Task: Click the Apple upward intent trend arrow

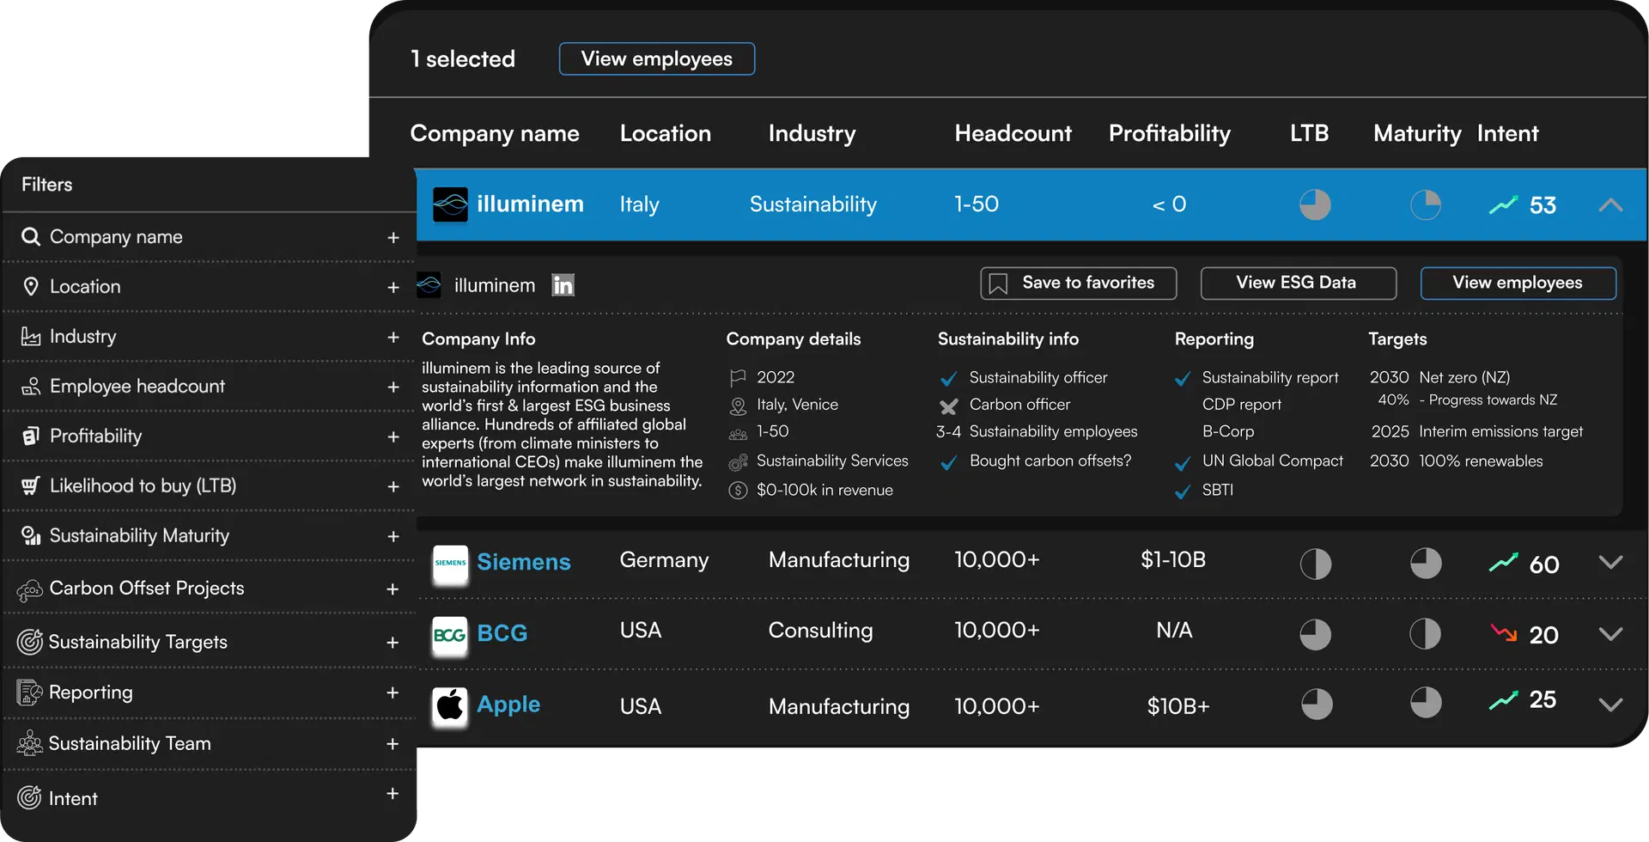Action: (1504, 701)
